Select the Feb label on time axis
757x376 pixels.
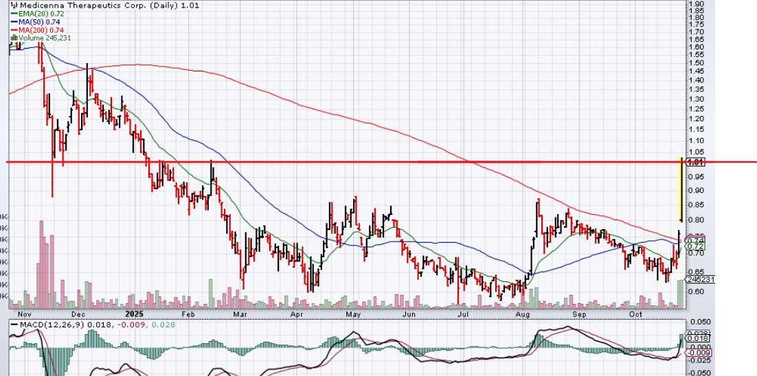tap(188, 314)
